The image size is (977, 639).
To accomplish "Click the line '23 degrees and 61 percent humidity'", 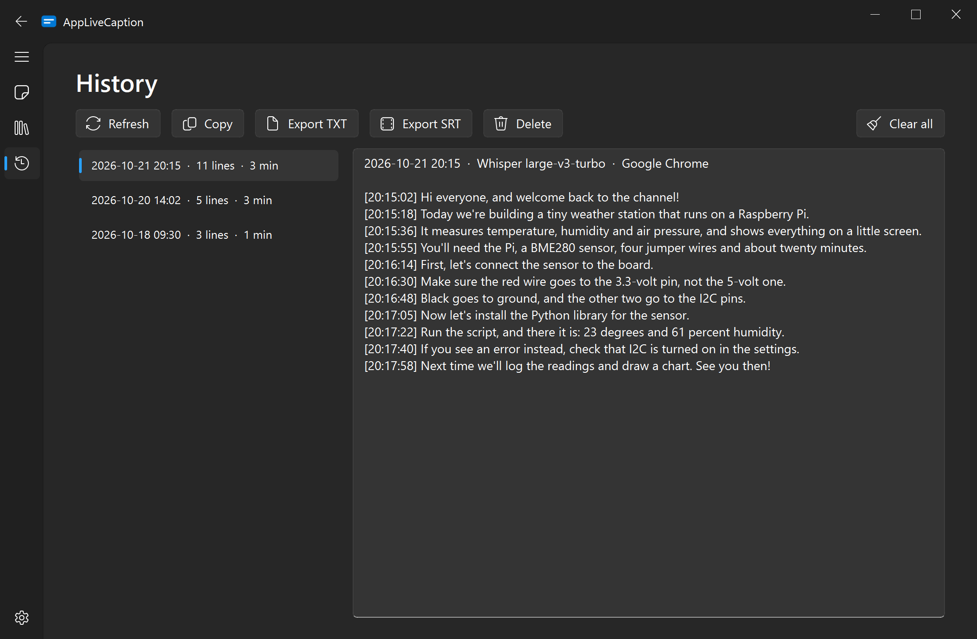I will pos(574,332).
